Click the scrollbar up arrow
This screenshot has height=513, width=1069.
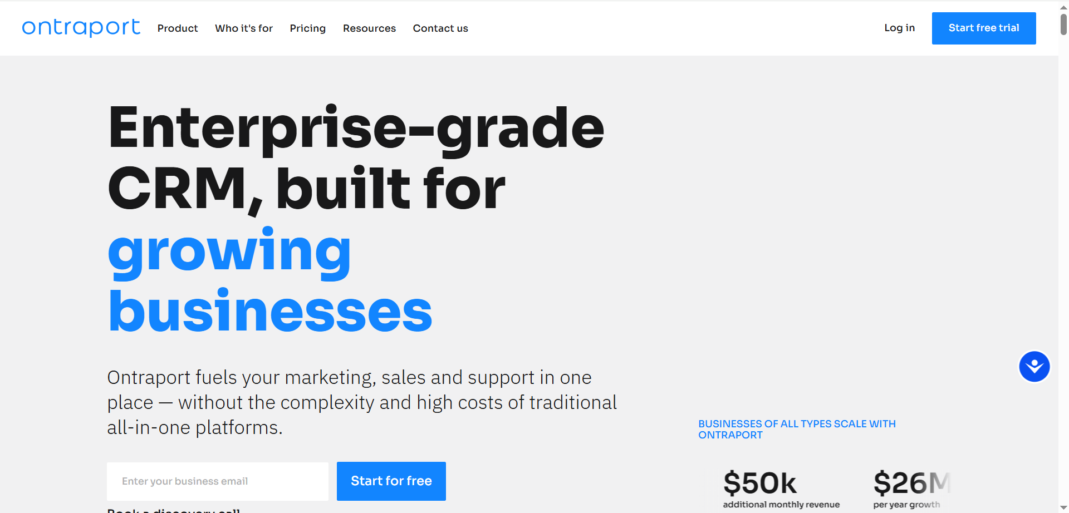coord(1063,7)
